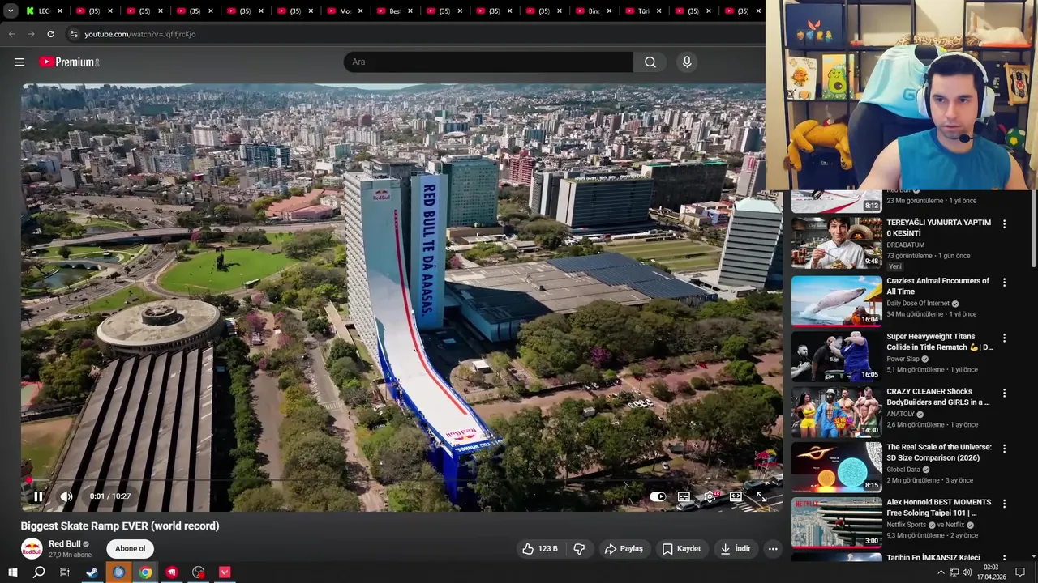Like the video with 123 B thumbs-up

point(539,549)
